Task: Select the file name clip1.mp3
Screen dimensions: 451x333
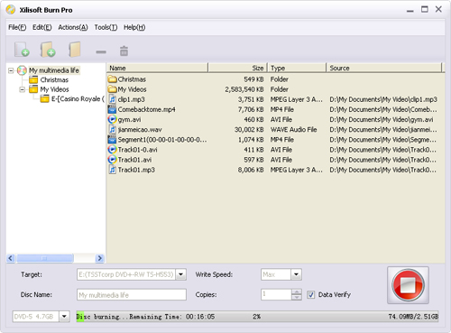Action: (131, 99)
